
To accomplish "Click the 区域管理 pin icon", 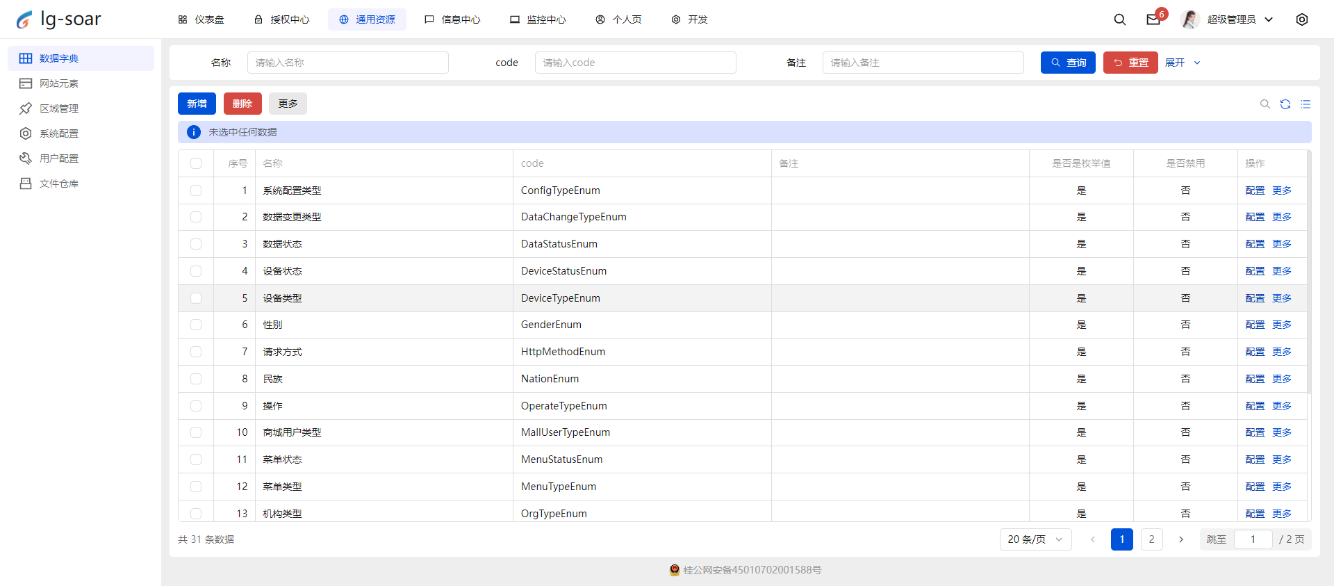I will click(x=26, y=108).
